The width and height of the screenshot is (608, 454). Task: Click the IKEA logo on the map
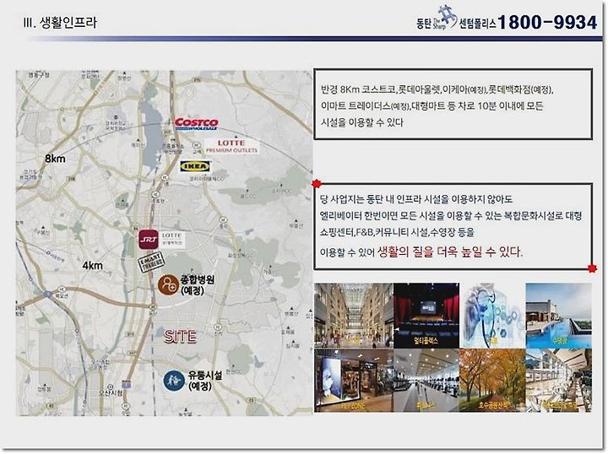click(195, 166)
